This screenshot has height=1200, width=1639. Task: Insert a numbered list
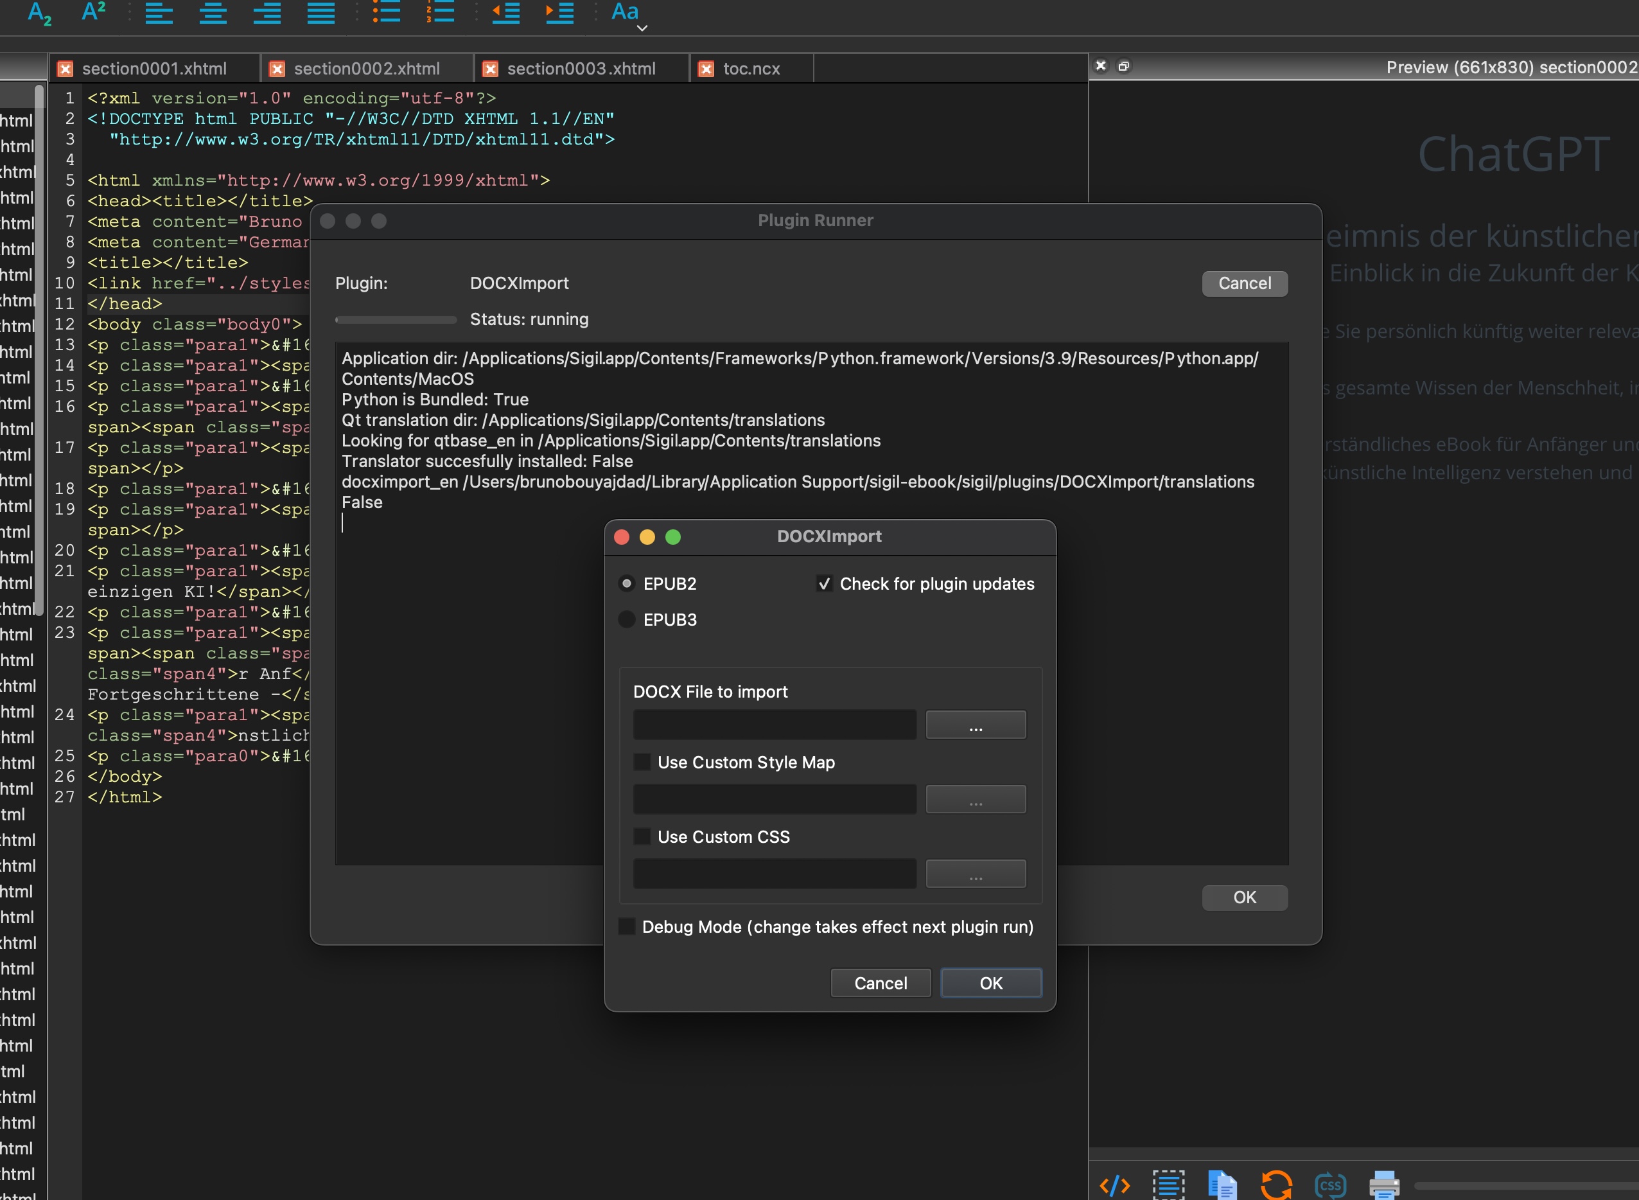pyautogui.click(x=440, y=12)
